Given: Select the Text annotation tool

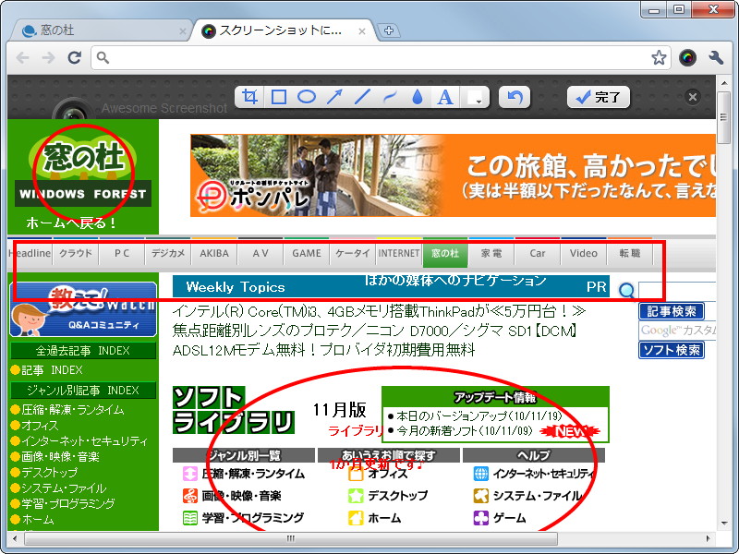Looking at the screenshot, I should pos(445,97).
